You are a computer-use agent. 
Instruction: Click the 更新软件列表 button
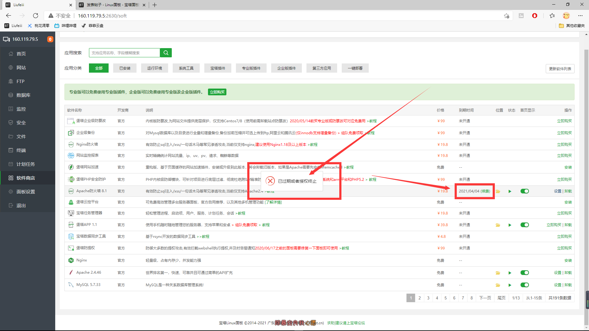[560, 69]
